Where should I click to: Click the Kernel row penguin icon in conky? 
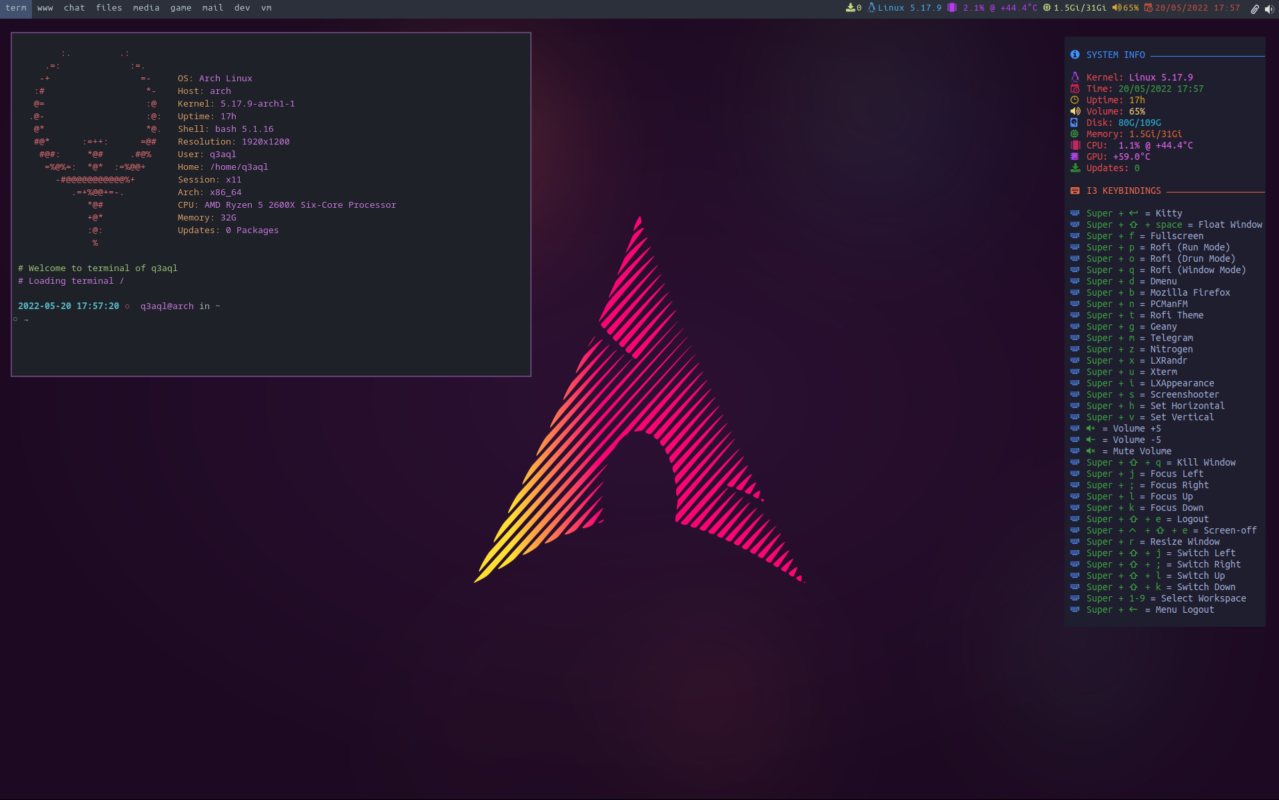[1074, 77]
